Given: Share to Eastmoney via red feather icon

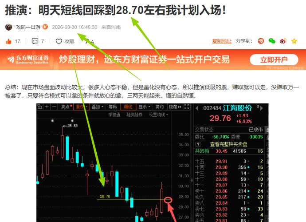Looking at the screenshot, I should tap(261, 41).
